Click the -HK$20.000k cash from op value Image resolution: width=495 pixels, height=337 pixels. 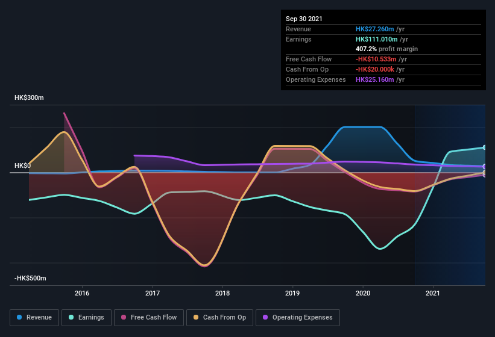375,69
